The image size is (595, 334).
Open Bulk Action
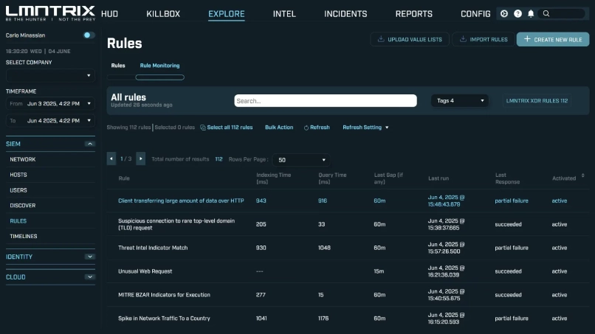point(279,128)
